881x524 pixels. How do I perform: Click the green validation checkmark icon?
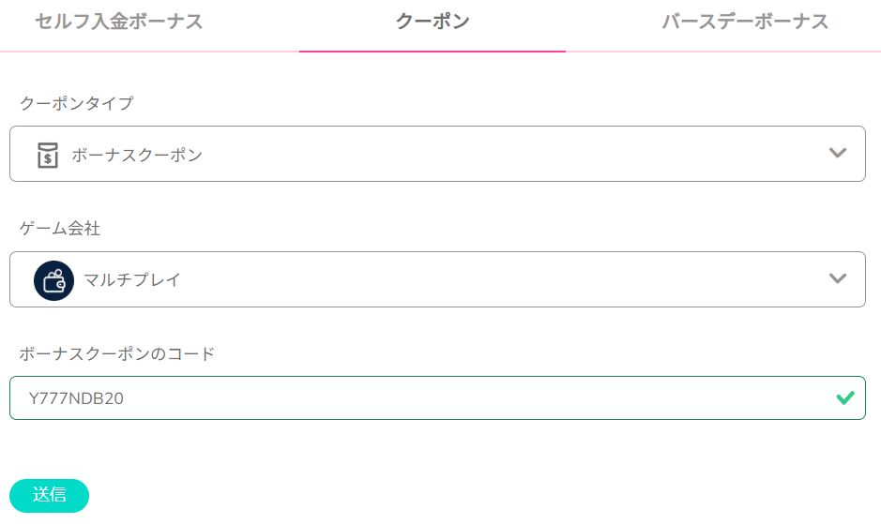(x=844, y=397)
